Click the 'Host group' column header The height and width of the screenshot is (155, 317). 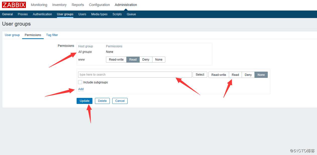[x=86, y=46]
